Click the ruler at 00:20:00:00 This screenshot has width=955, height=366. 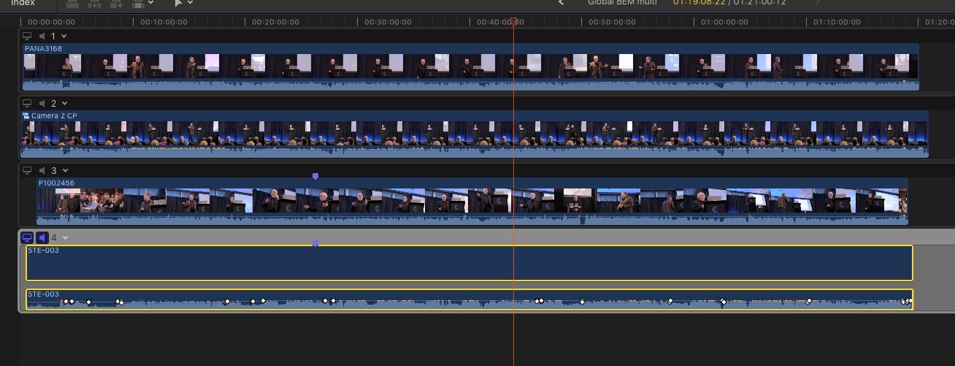pos(276,22)
